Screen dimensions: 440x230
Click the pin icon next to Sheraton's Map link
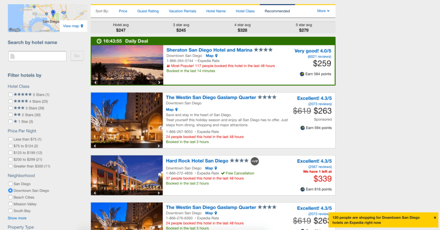coord(217,56)
